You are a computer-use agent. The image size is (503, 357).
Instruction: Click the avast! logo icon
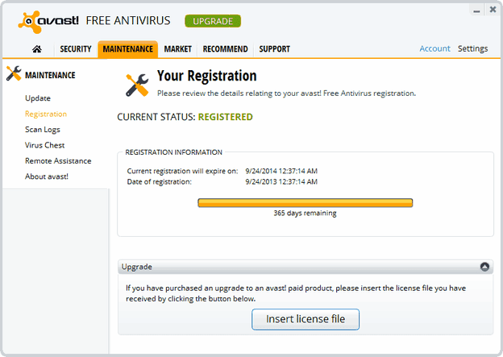[x=28, y=21]
